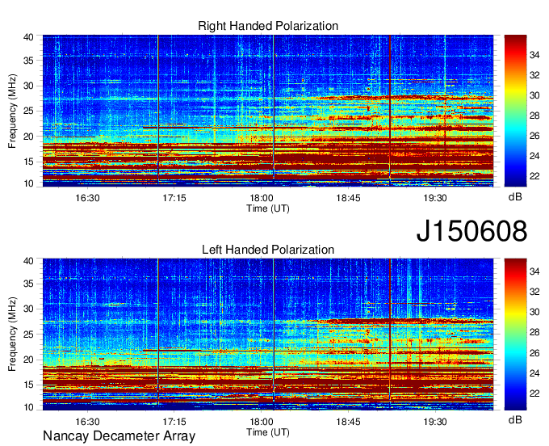The height and width of the screenshot is (446, 549).
Task: Click the 30 MHz tick on bottom plot
Action: [28, 309]
